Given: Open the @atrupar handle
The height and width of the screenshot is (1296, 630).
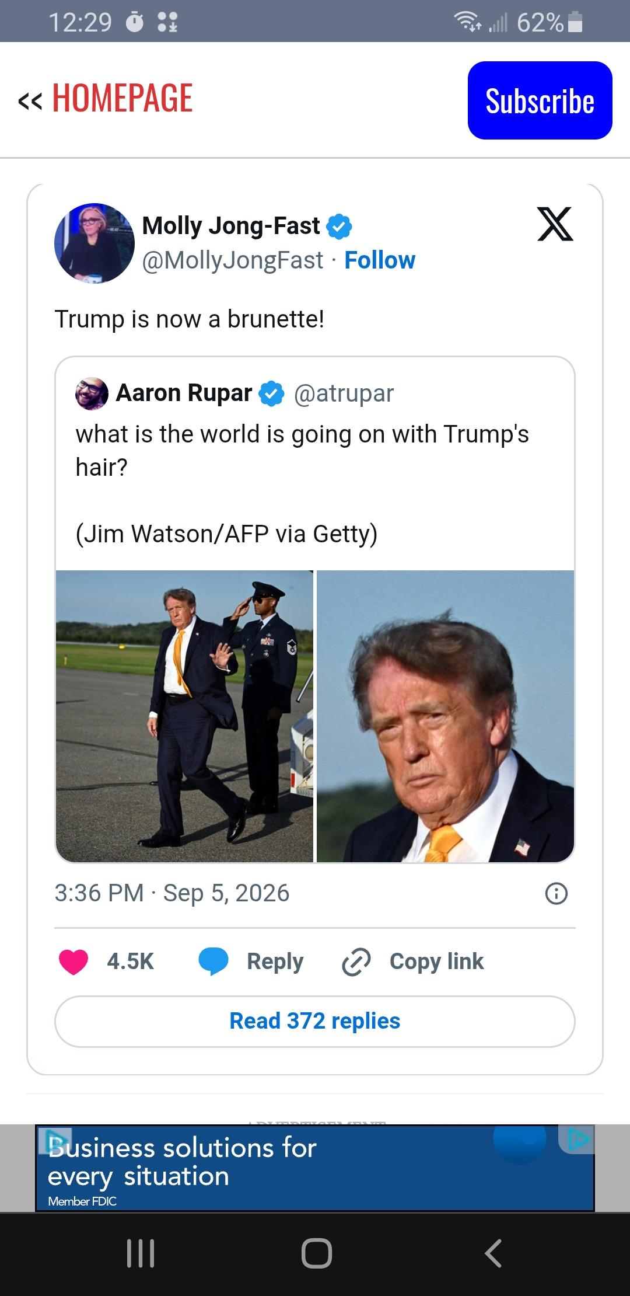Looking at the screenshot, I should point(344,393).
